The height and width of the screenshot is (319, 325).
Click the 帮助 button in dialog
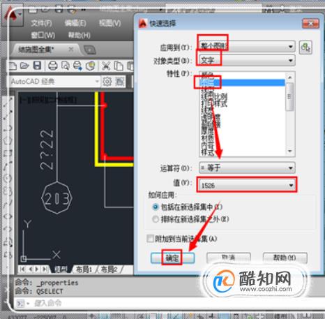click(285, 258)
